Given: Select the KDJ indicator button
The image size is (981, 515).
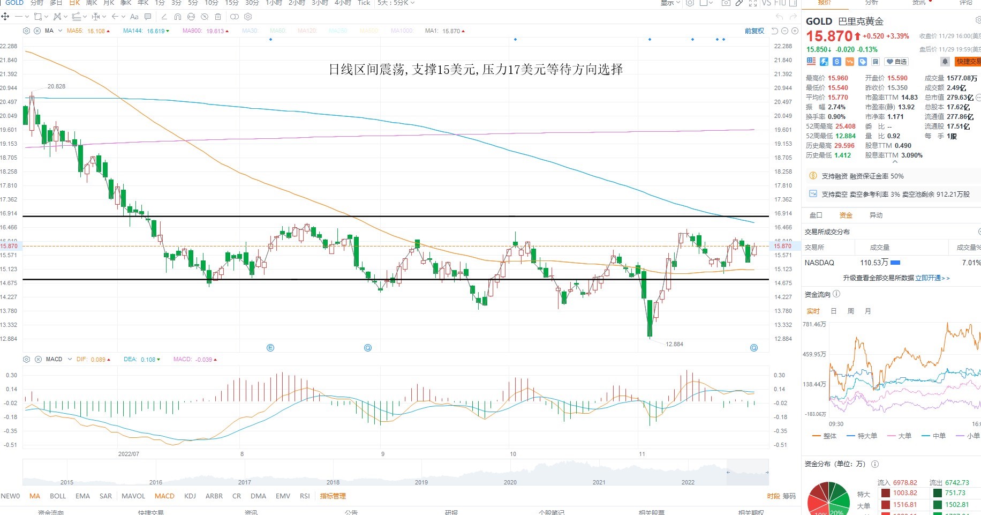Looking at the screenshot, I should [190, 496].
